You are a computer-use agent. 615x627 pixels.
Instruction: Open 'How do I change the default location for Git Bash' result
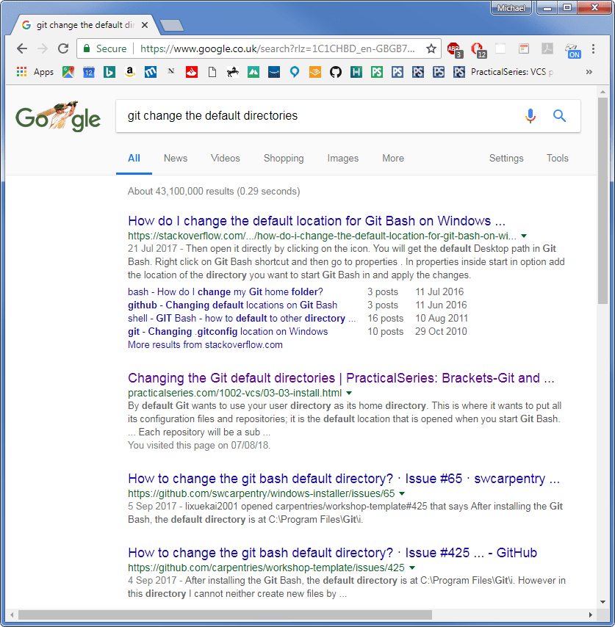317,221
